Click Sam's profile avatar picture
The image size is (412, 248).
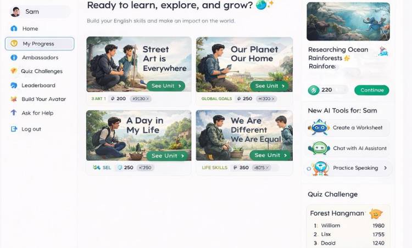pyautogui.click(x=15, y=12)
